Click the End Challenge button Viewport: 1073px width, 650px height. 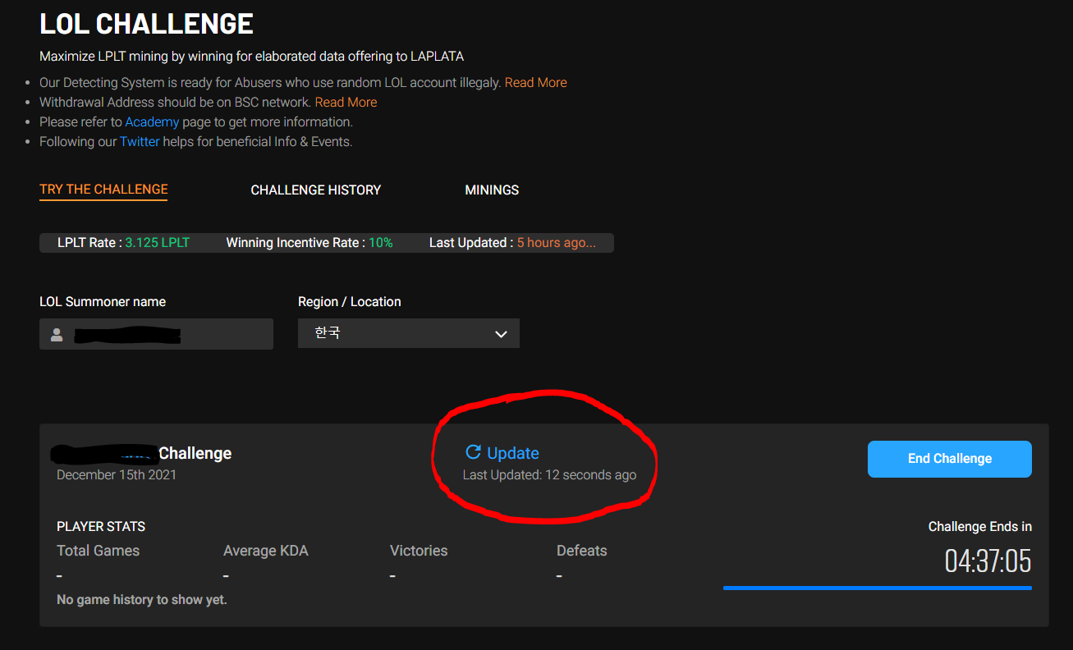[950, 459]
